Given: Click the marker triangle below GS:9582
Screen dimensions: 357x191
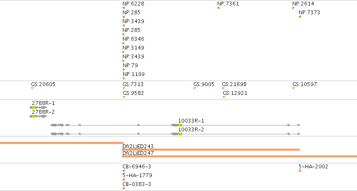Looking at the screenshot, I should pos(124,97).
